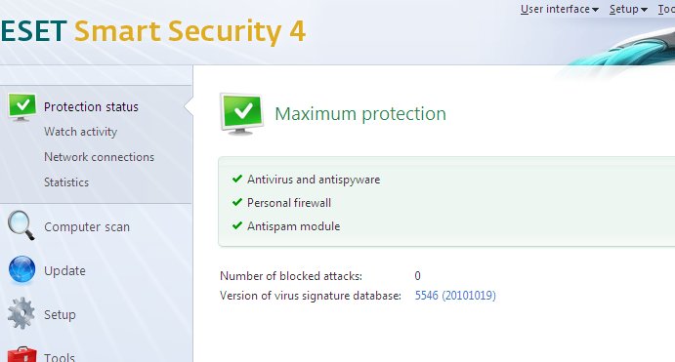Image resolution: width=675 pixels, height=362 pixels.
Task: Open the Statistics sidebar item
Action: click(x=66, y=182)
